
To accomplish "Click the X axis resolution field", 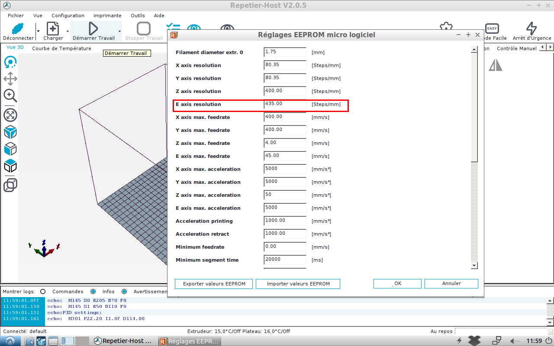I will [285, 65].
